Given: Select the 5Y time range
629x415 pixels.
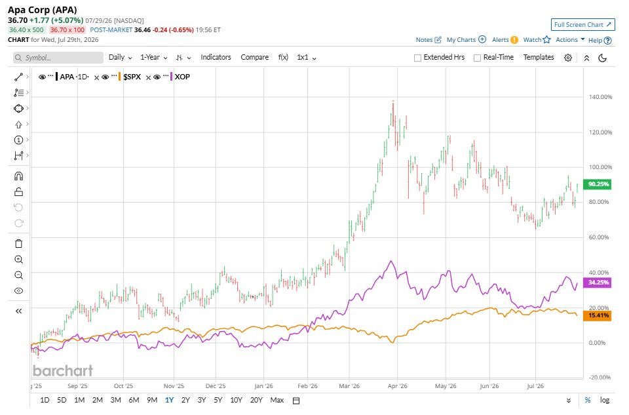Looking at the screenshot, I should click(x=218, y=400).
